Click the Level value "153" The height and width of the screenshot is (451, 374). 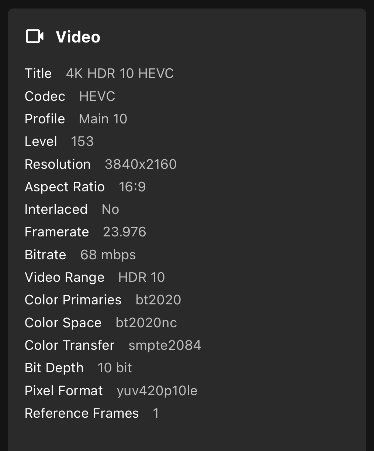82,141
